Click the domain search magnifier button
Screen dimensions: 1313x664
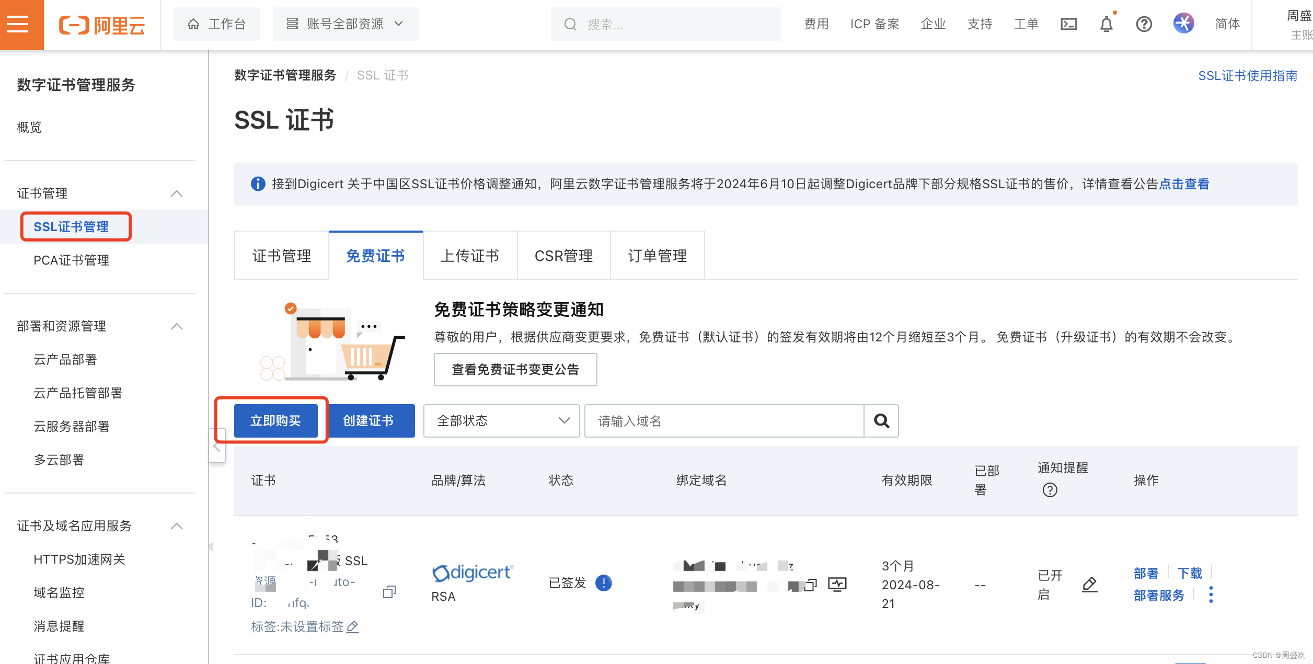tap(881, 421)
